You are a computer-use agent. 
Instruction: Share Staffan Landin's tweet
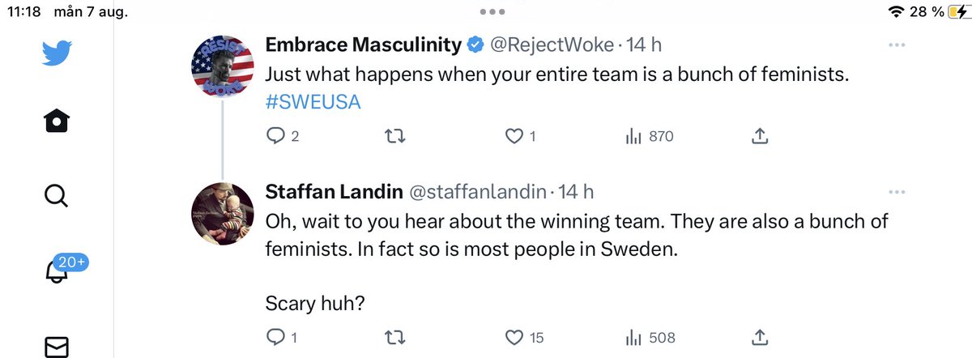[759, 337]
